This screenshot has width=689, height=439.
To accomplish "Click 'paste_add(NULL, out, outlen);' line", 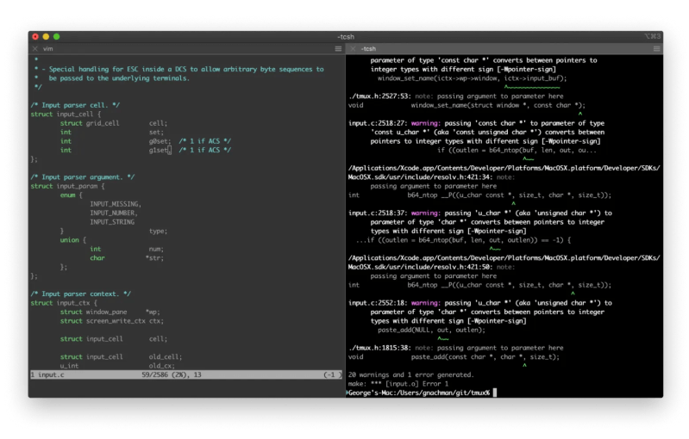I will tap(431, 330).
